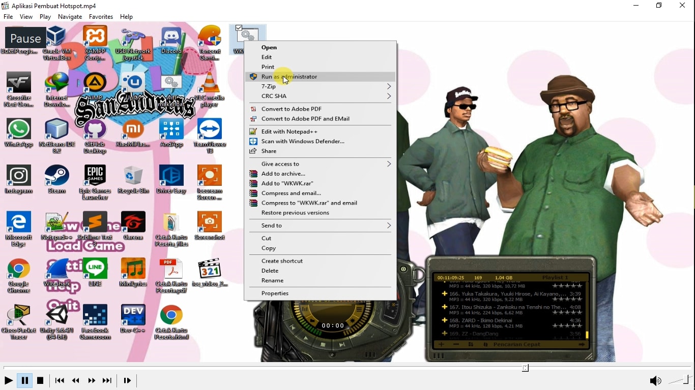
Task: Open the File menu
Action: (x=8, y=17)
